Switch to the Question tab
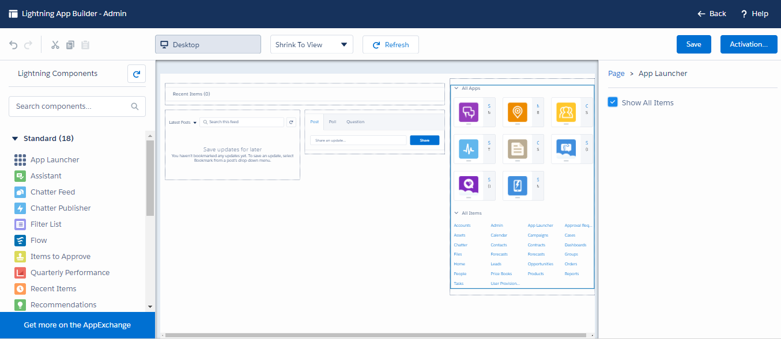 click(x=355, y=122)
